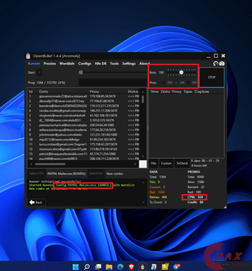Screen dimensions: 252x271
Task: Click the data list horizontal scrollbar thumb
Action: (x=50, y=164)
